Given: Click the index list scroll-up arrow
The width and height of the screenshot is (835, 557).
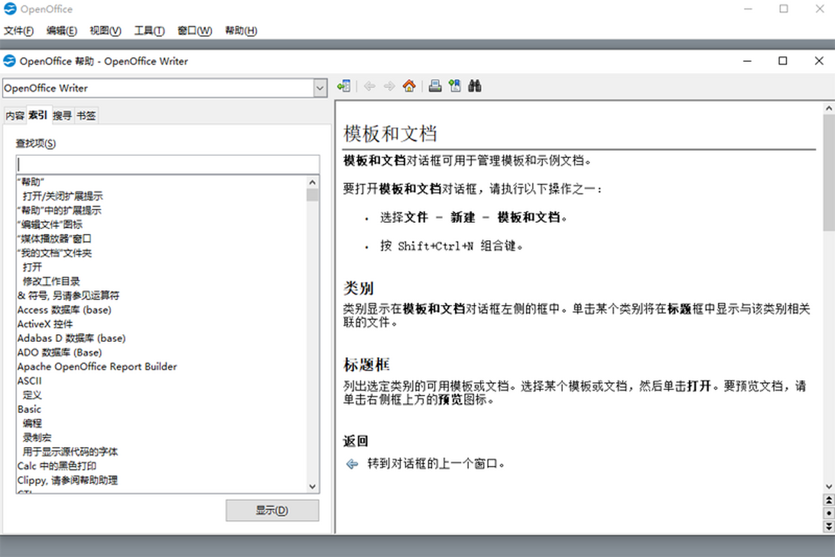Looking at the screenshot, I should click(x=312, y=182).
